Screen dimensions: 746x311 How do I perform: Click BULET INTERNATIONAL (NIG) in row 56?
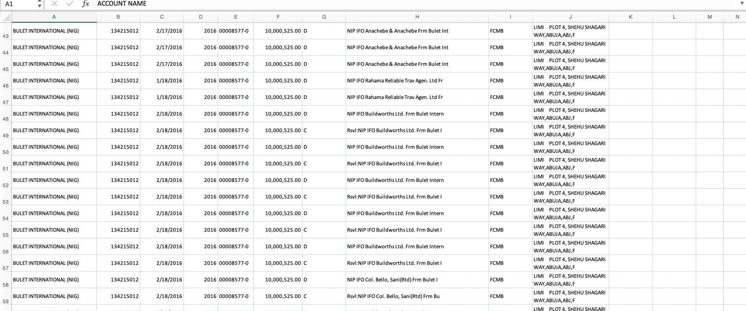[46, 246]
